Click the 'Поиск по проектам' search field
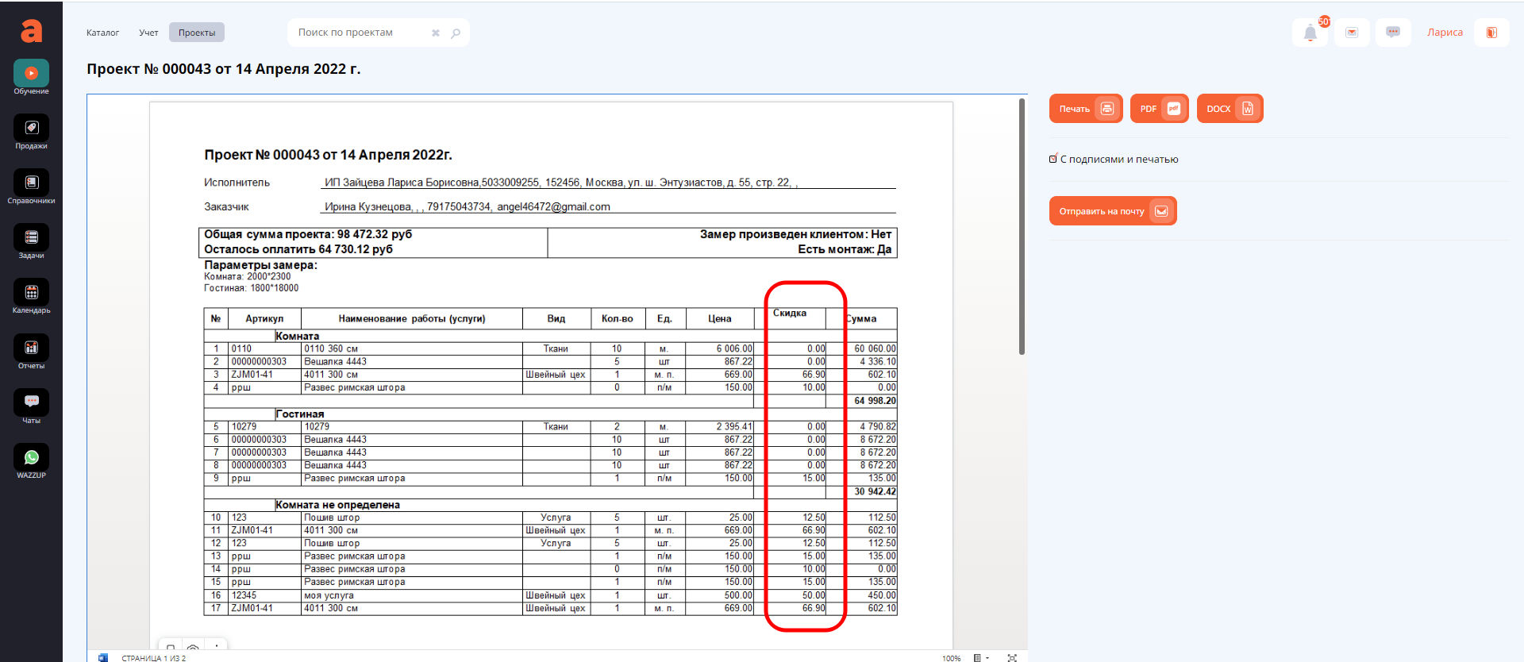 coord(361,33)
